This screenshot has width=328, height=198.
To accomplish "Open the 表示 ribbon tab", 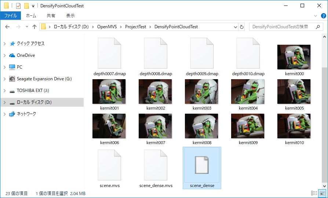I will [x=70, y=16].
